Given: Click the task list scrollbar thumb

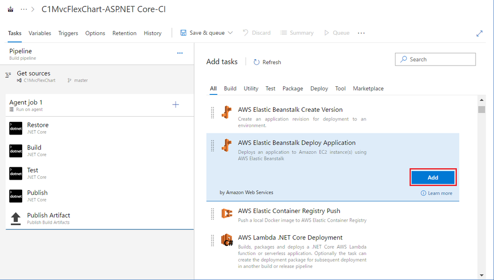Looking at the screenshot, I should [x=481, y=109].
